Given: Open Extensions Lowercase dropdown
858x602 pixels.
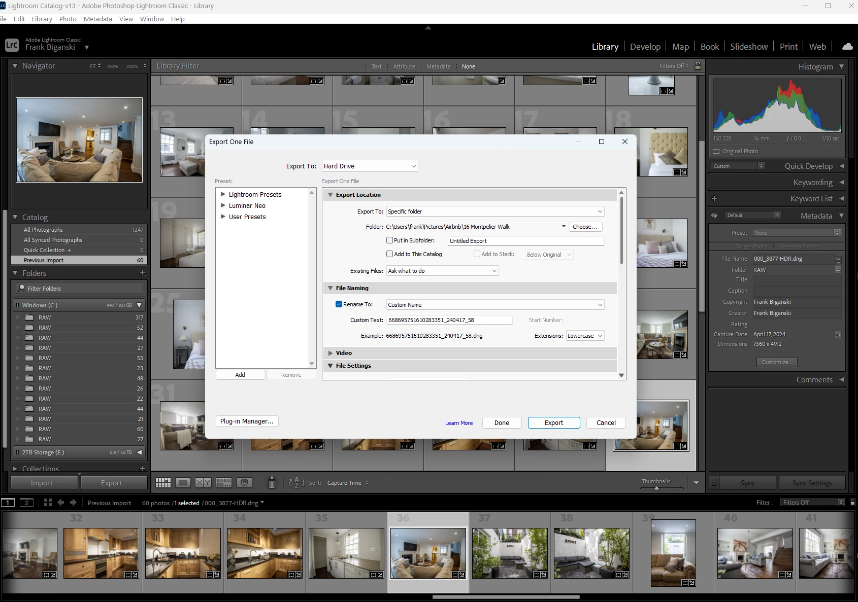Looking at the screenshot, I should pos(585,336).
